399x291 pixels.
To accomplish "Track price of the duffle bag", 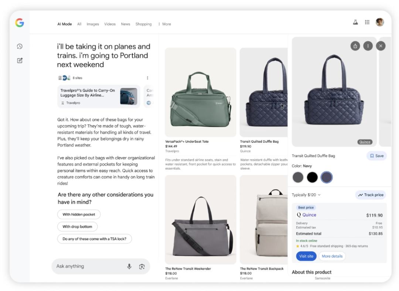I will [371, 195].
